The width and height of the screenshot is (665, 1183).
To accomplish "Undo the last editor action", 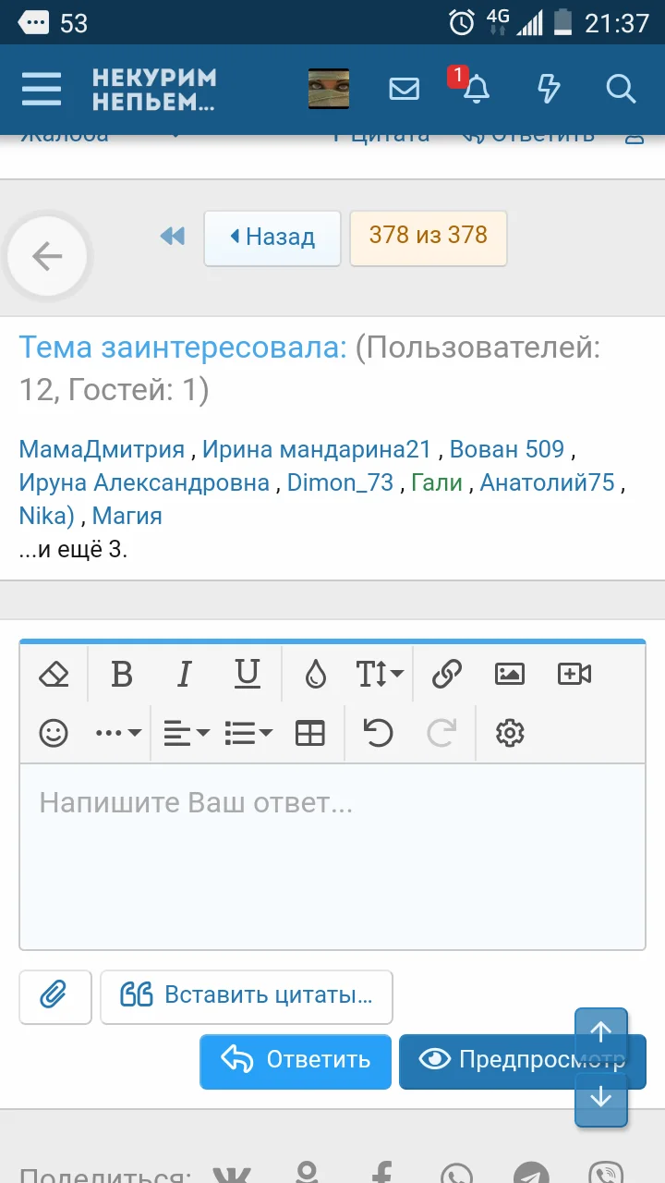I will pos(378,734).
